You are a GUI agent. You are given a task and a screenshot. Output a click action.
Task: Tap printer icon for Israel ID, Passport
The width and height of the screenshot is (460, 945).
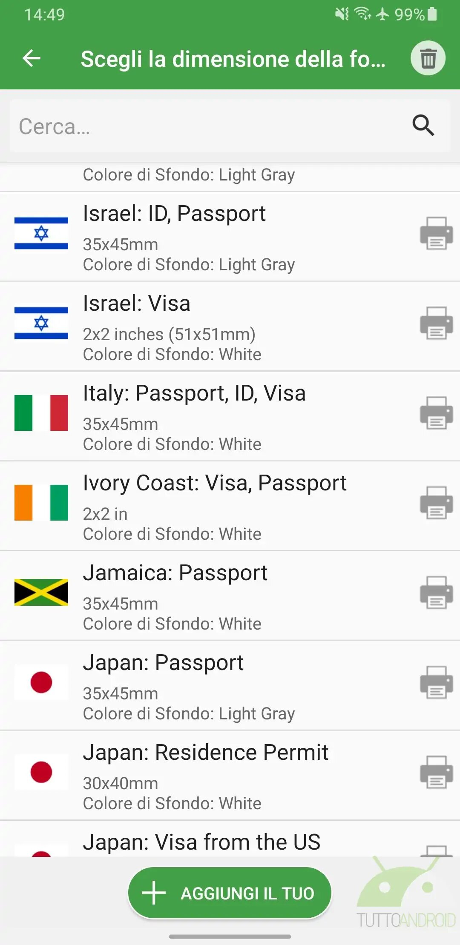pyautogui.click(x=436, y=233)
